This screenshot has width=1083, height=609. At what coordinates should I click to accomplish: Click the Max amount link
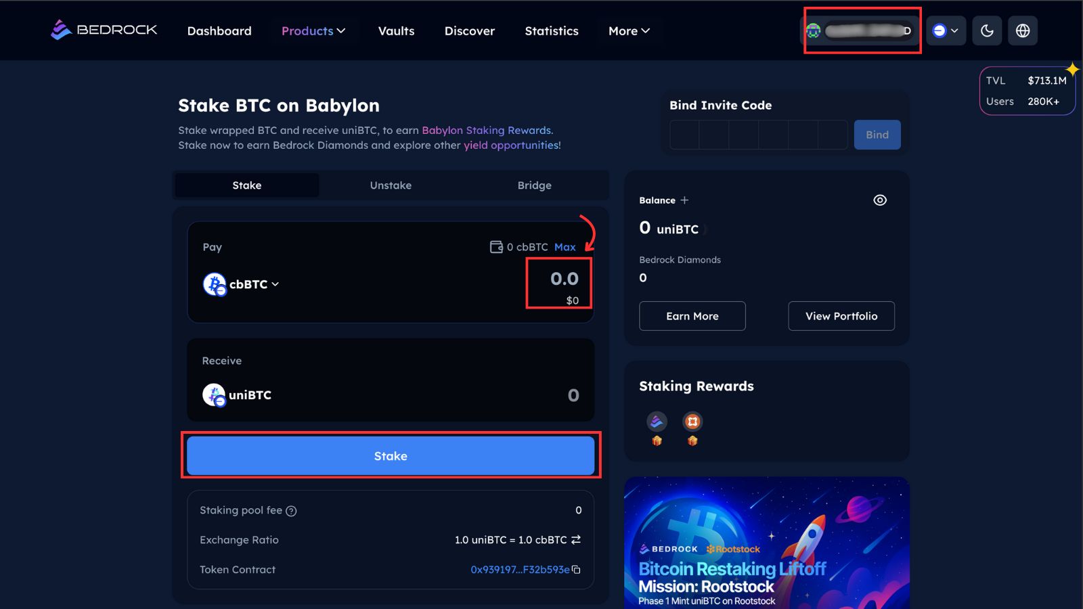pos(565,247)
